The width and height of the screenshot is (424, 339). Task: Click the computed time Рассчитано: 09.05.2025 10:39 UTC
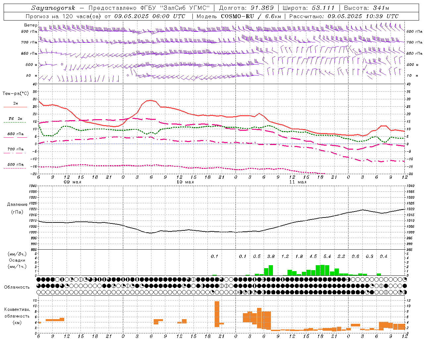point(344,16)
